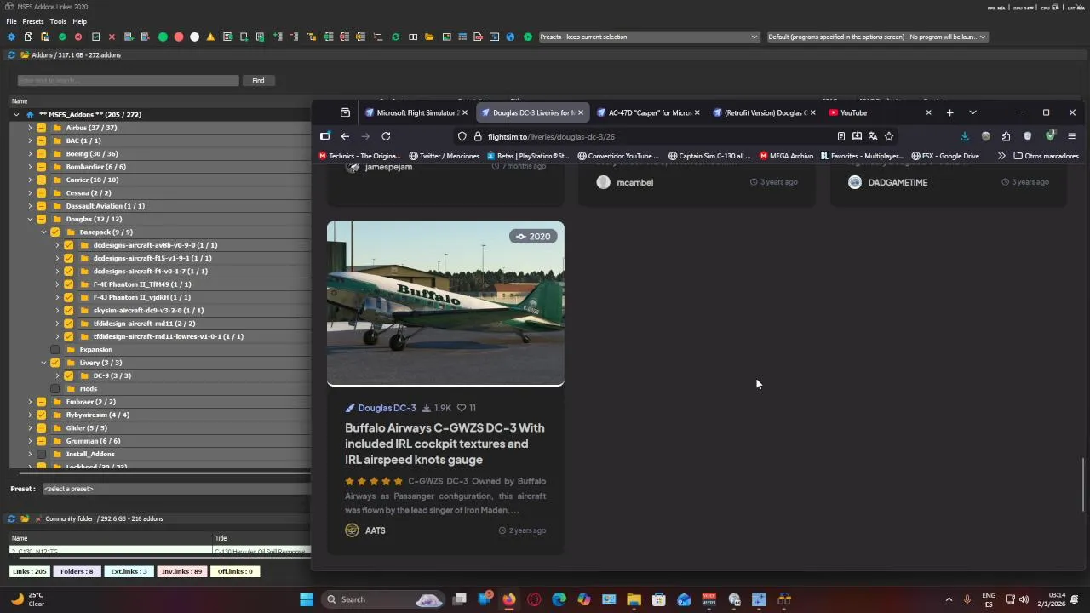Viewport: 1090px width, 613px height.
Task: Collapse the MSFS_Addons root tree node
Action: (x=16, y=114)
